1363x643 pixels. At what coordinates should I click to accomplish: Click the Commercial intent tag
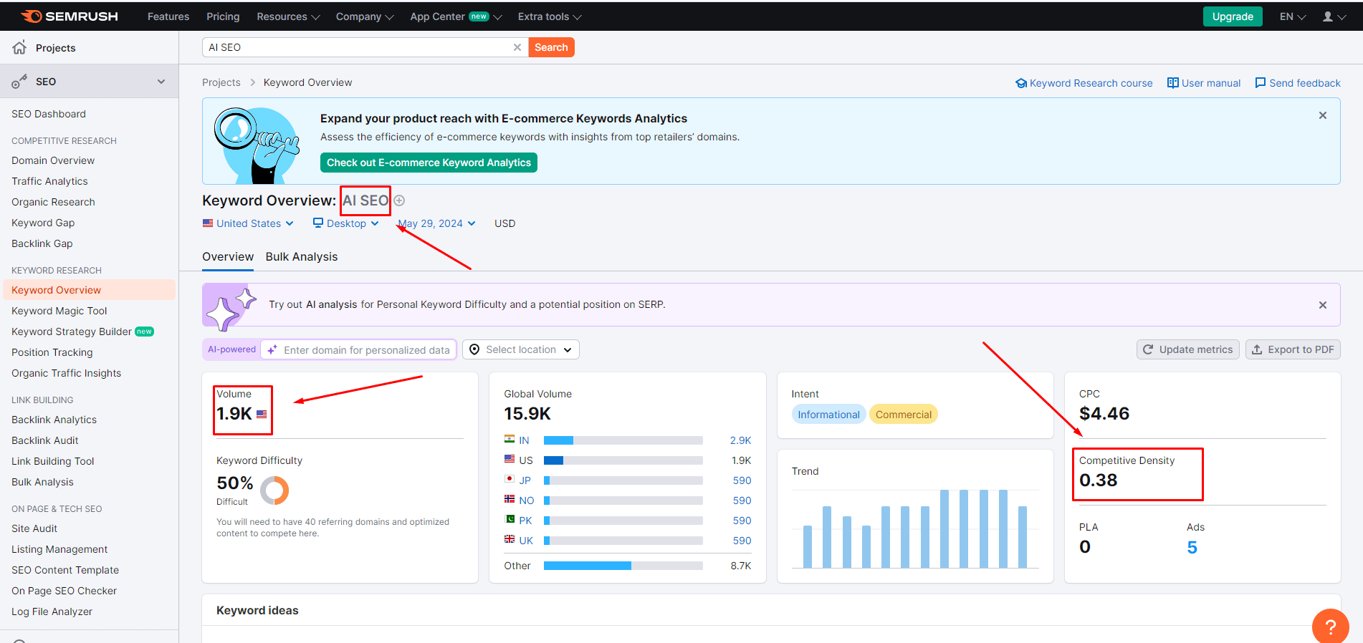904,415
